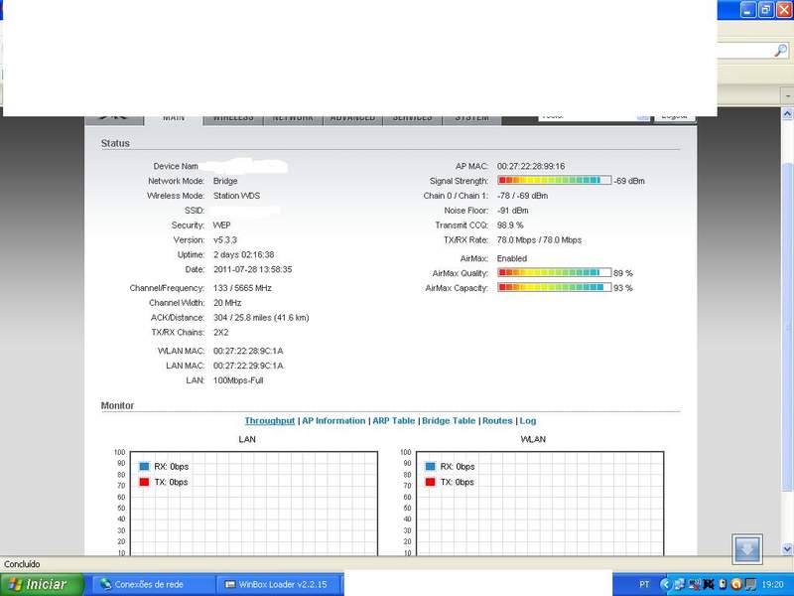Click the version value v5.3.3

click(225, 239)
